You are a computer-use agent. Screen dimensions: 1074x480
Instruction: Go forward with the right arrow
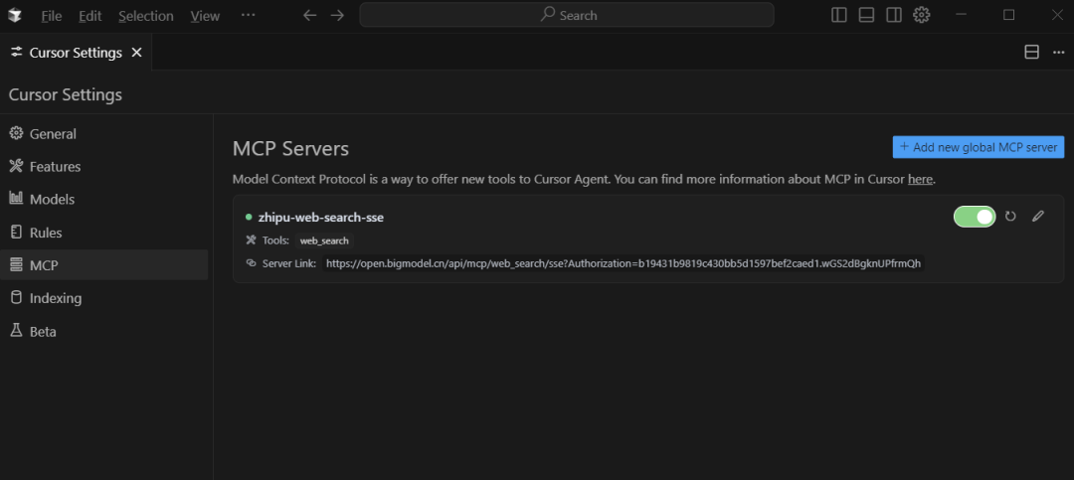point(337,15)
